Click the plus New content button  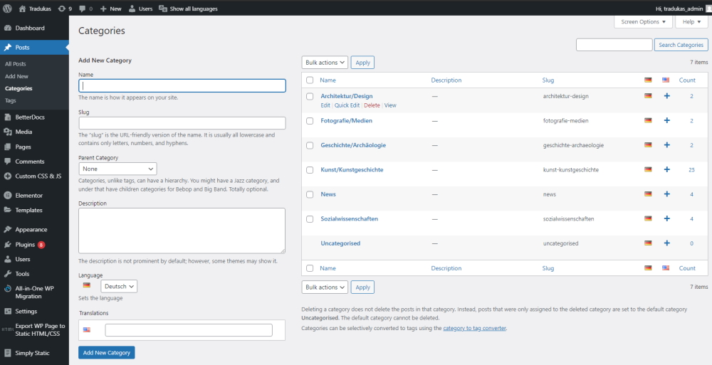pos(111,9)
